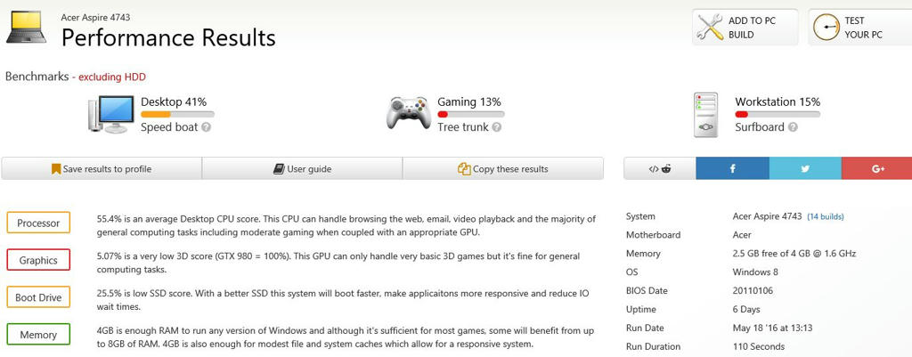Click the game controller Gaming icon
This screenshot has height=357, width=912.
tap(408, 112)
